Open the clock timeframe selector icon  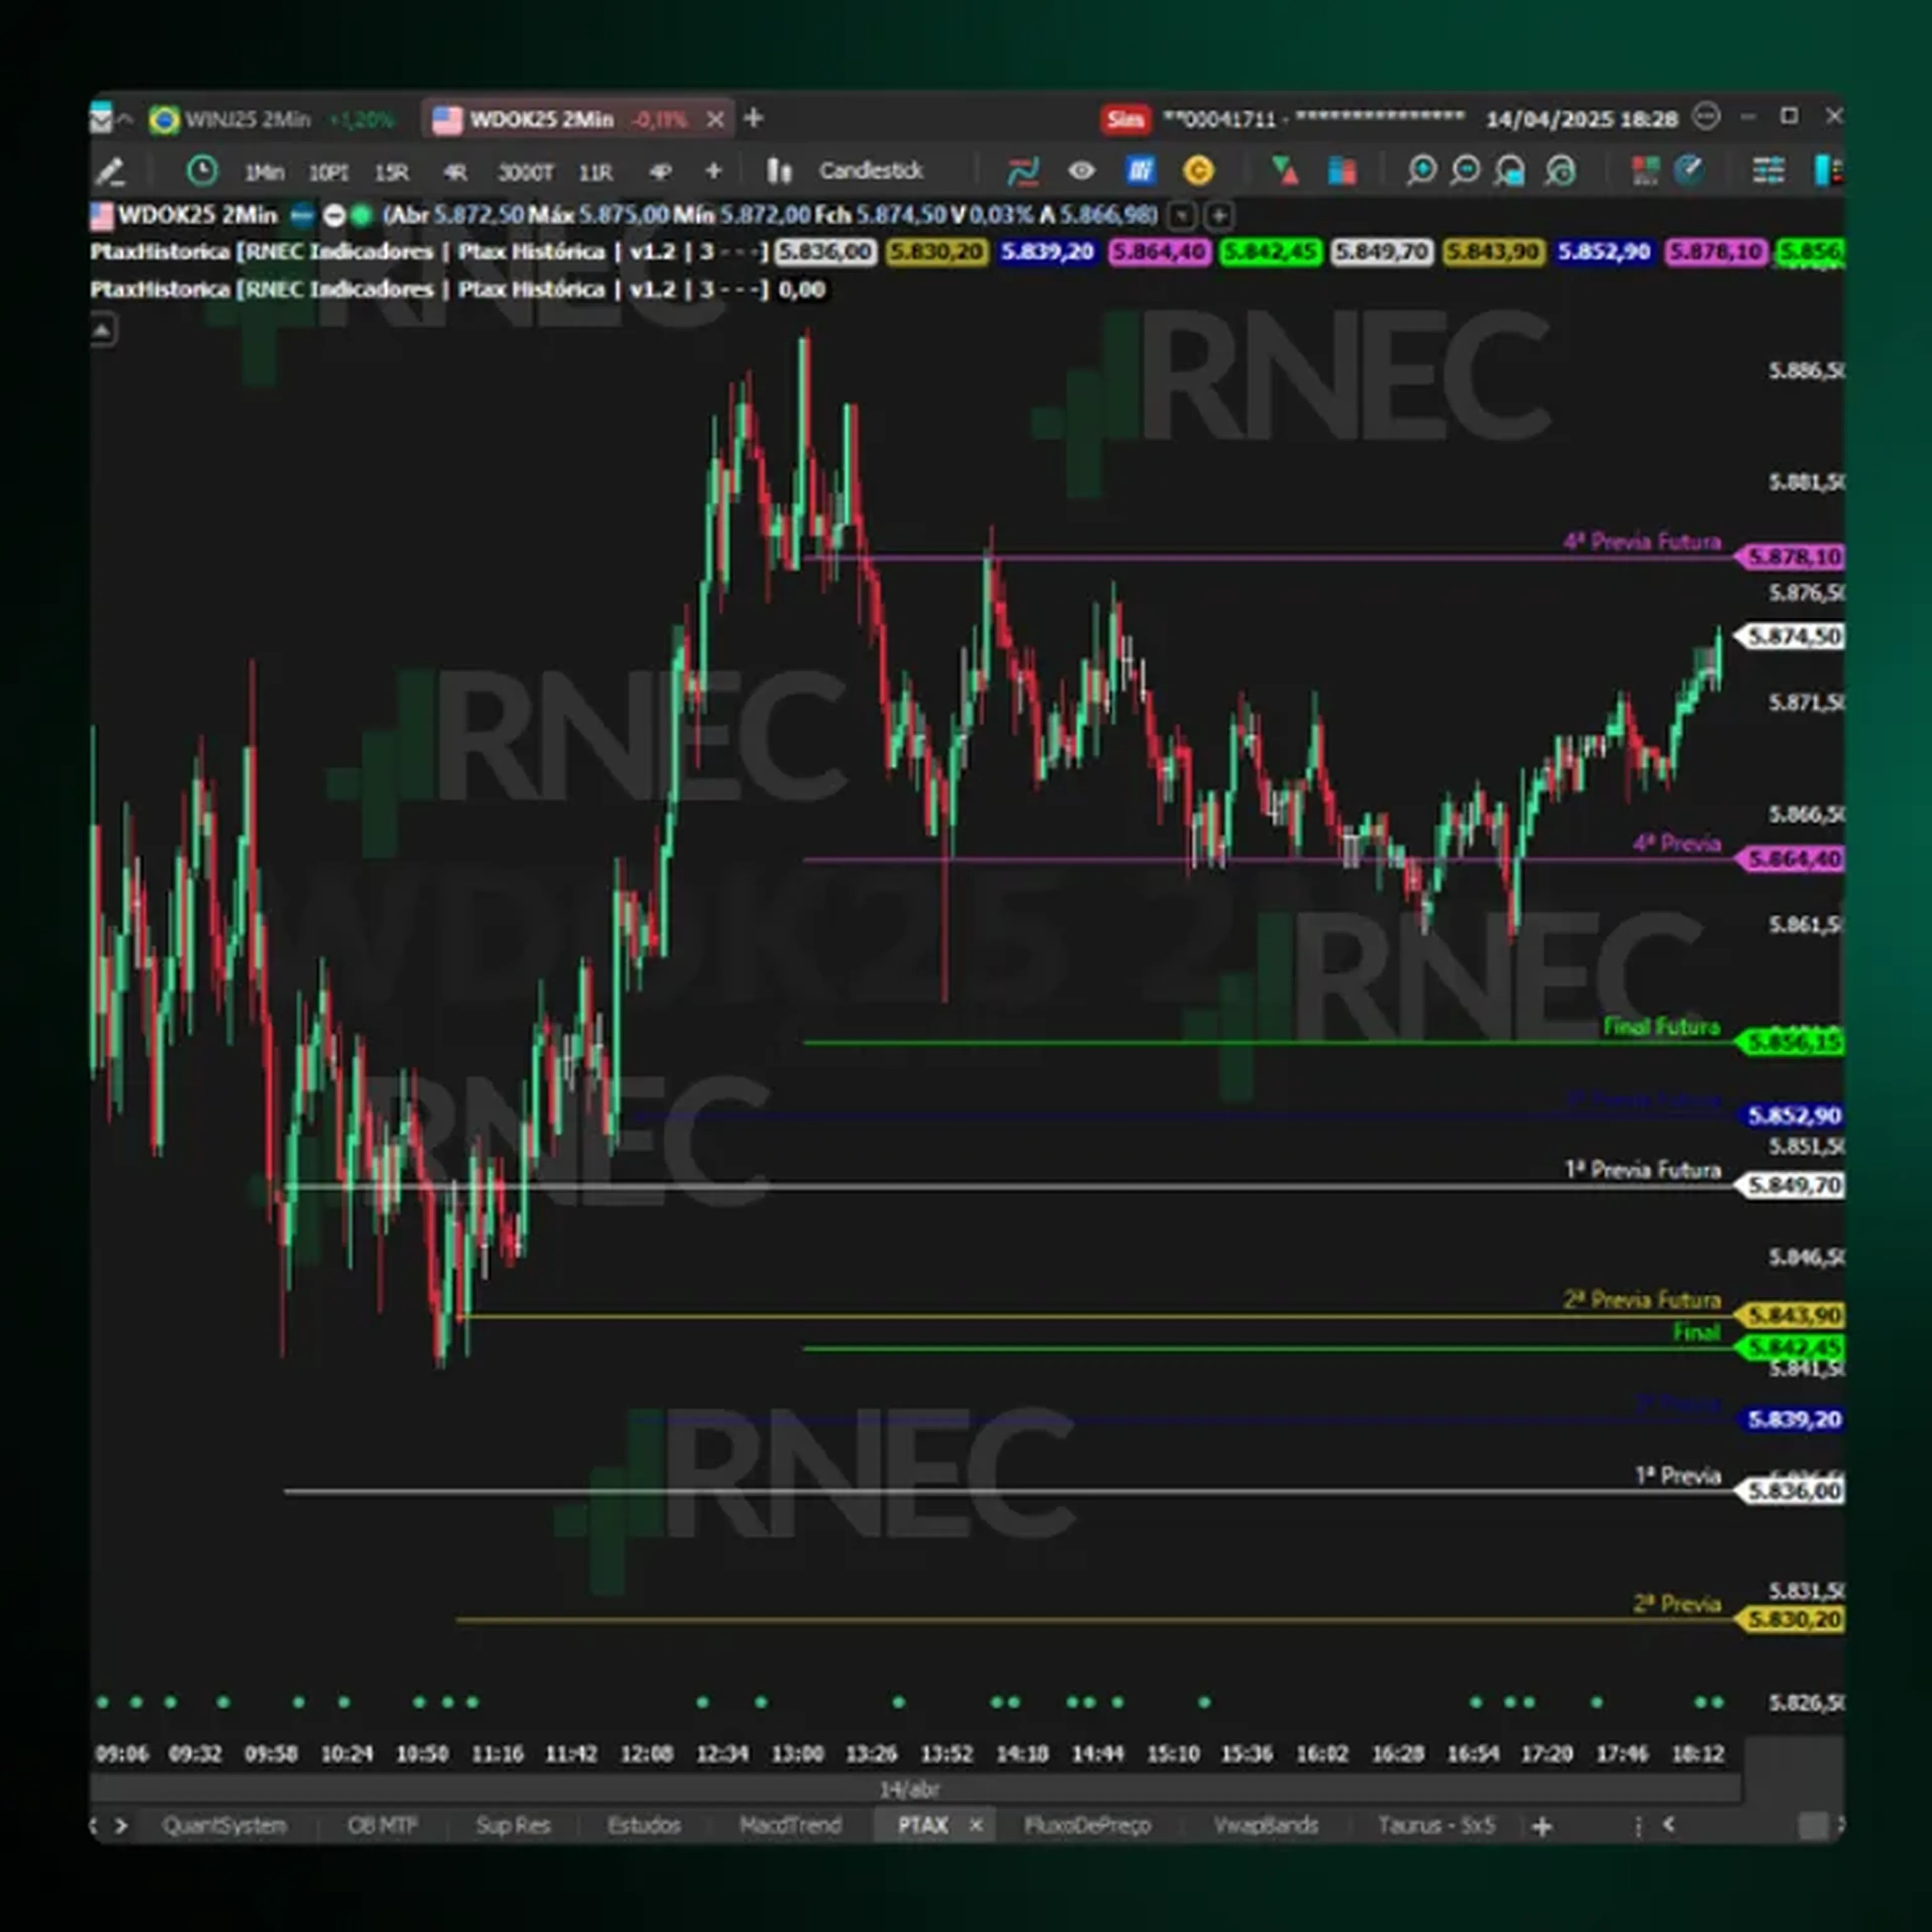[202, 171]
